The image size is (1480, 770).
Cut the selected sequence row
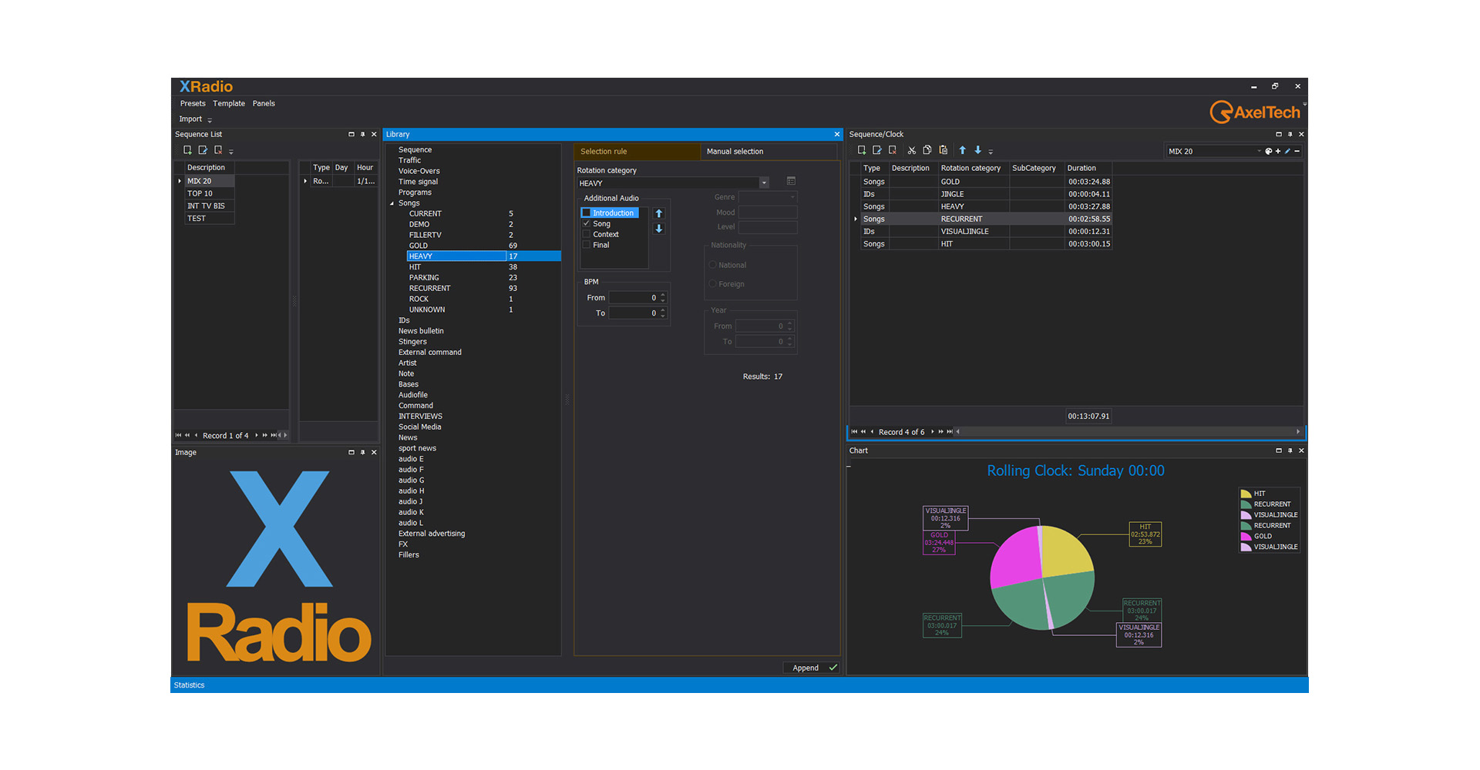coord(911,149)
